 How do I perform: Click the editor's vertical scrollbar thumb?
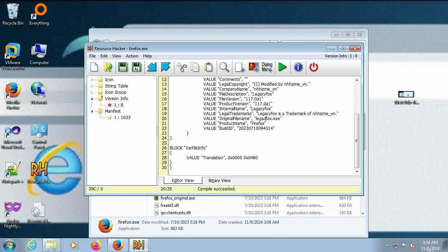(x=357, y=140)
